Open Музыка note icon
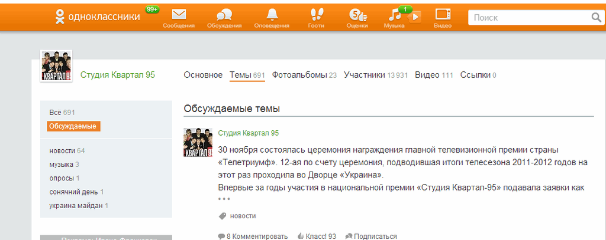Image resolution: width=606 pixels, height=240 pixels. pyautogui.click(x=394, y=16)
